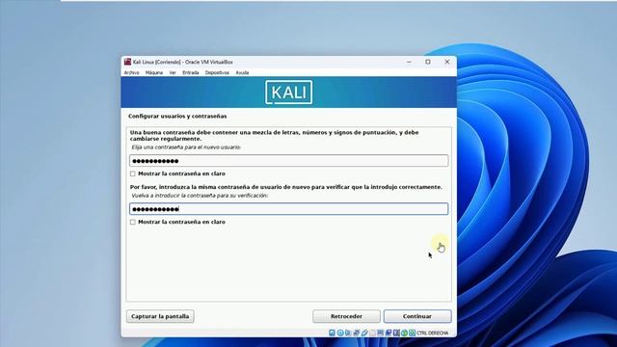The height and width of the screenshot is (347, 617).
Task: Click the hard disk activity status icon
Action: (332, 333)
